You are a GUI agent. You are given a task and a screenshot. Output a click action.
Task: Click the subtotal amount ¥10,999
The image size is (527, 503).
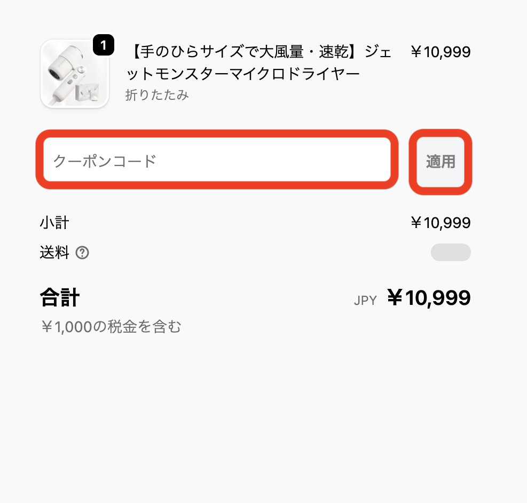(441, 223)
